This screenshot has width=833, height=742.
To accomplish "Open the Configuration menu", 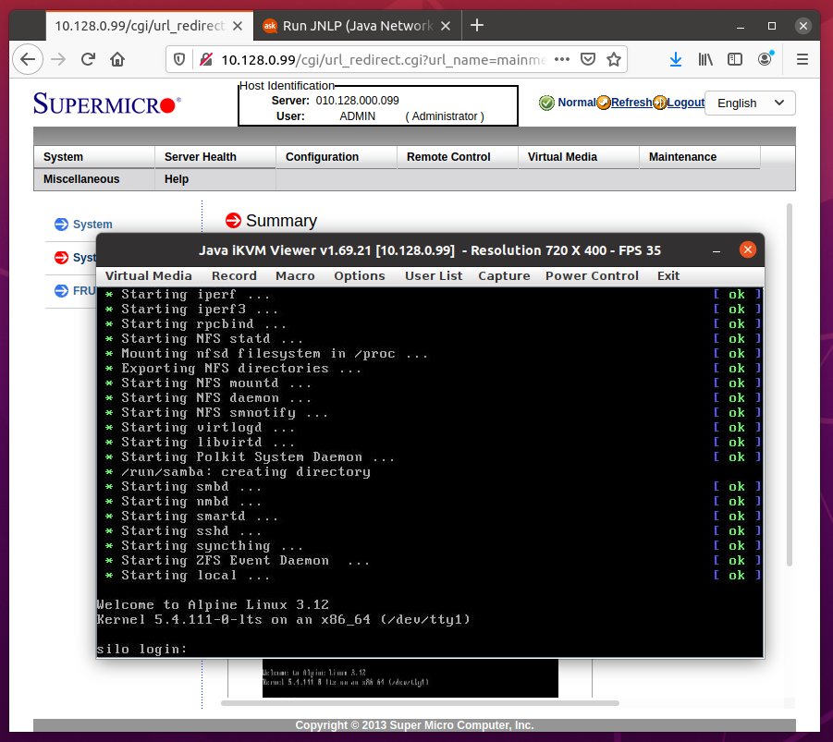I will tap(337, 157).
